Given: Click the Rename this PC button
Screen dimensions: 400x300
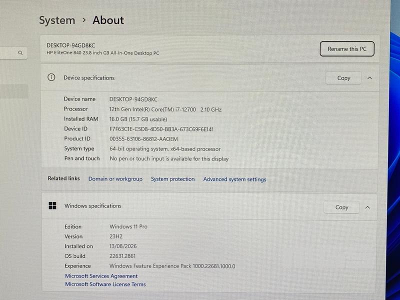Looking at the screenshot, I should click(347, 48).
